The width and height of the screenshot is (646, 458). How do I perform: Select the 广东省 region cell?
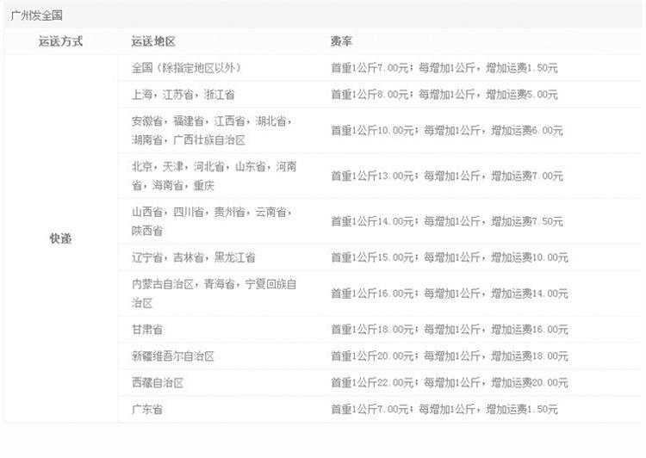pyautogui.click(x=147, y=409)
